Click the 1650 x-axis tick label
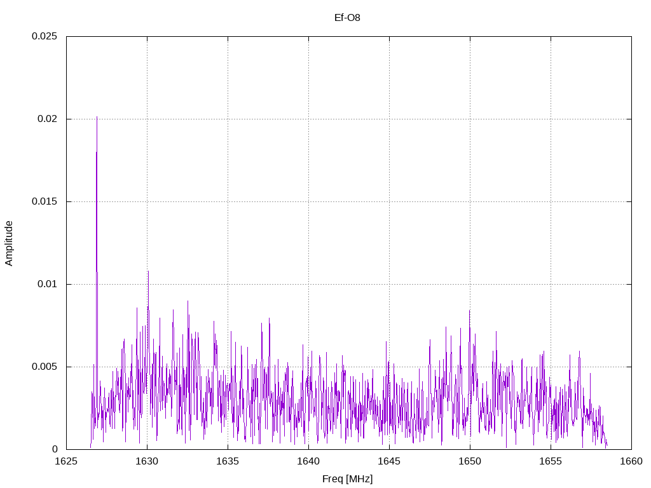 click(470, 461)
